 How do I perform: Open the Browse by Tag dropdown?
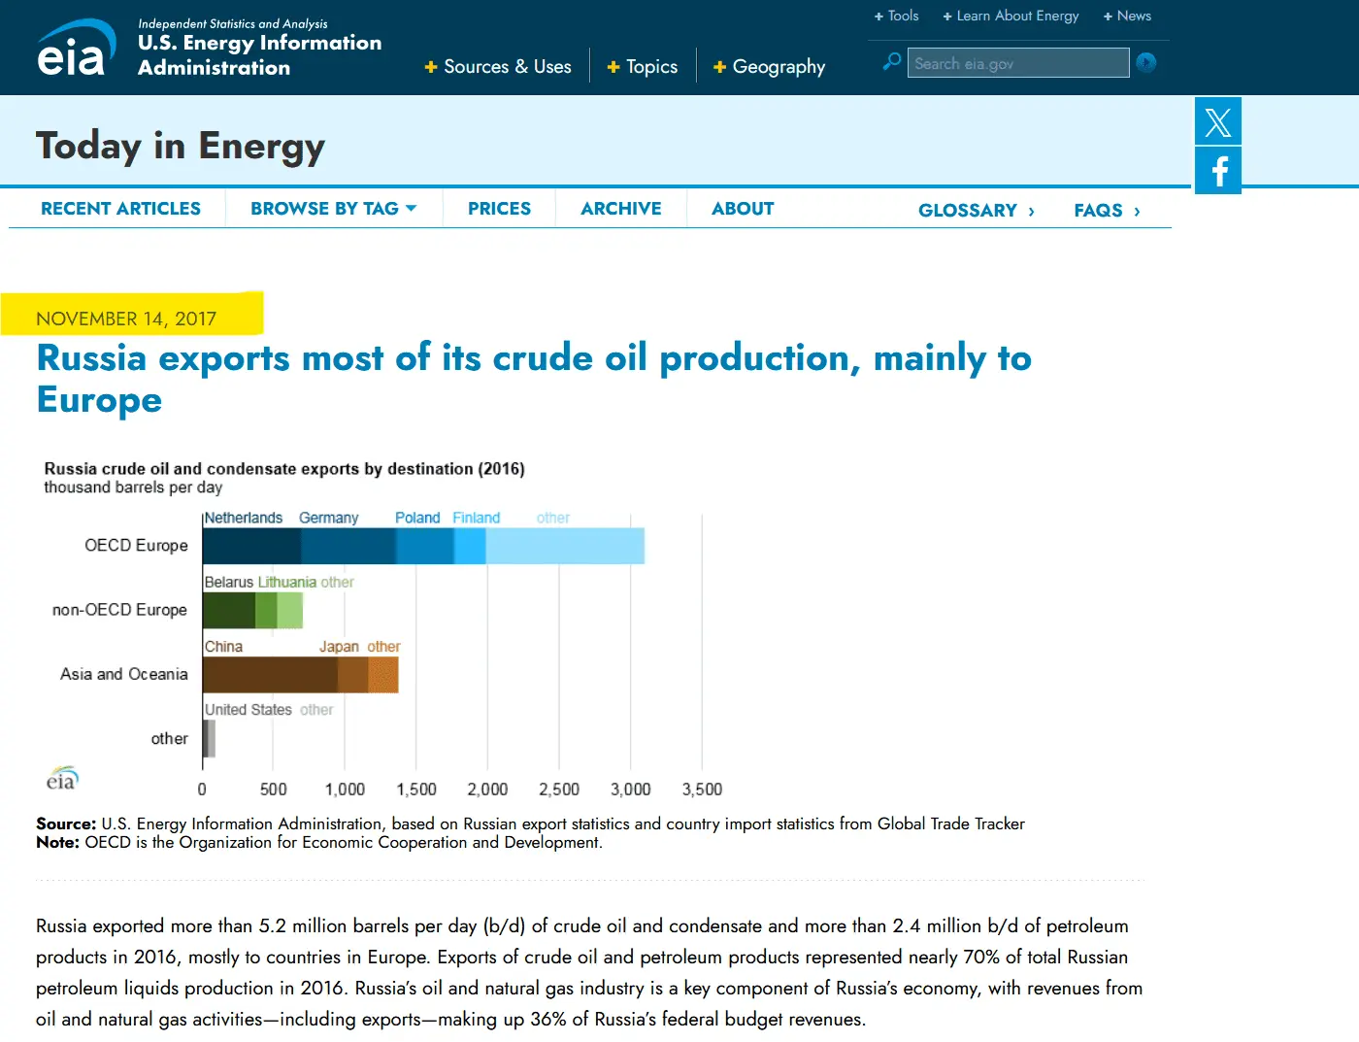[334, 209]
